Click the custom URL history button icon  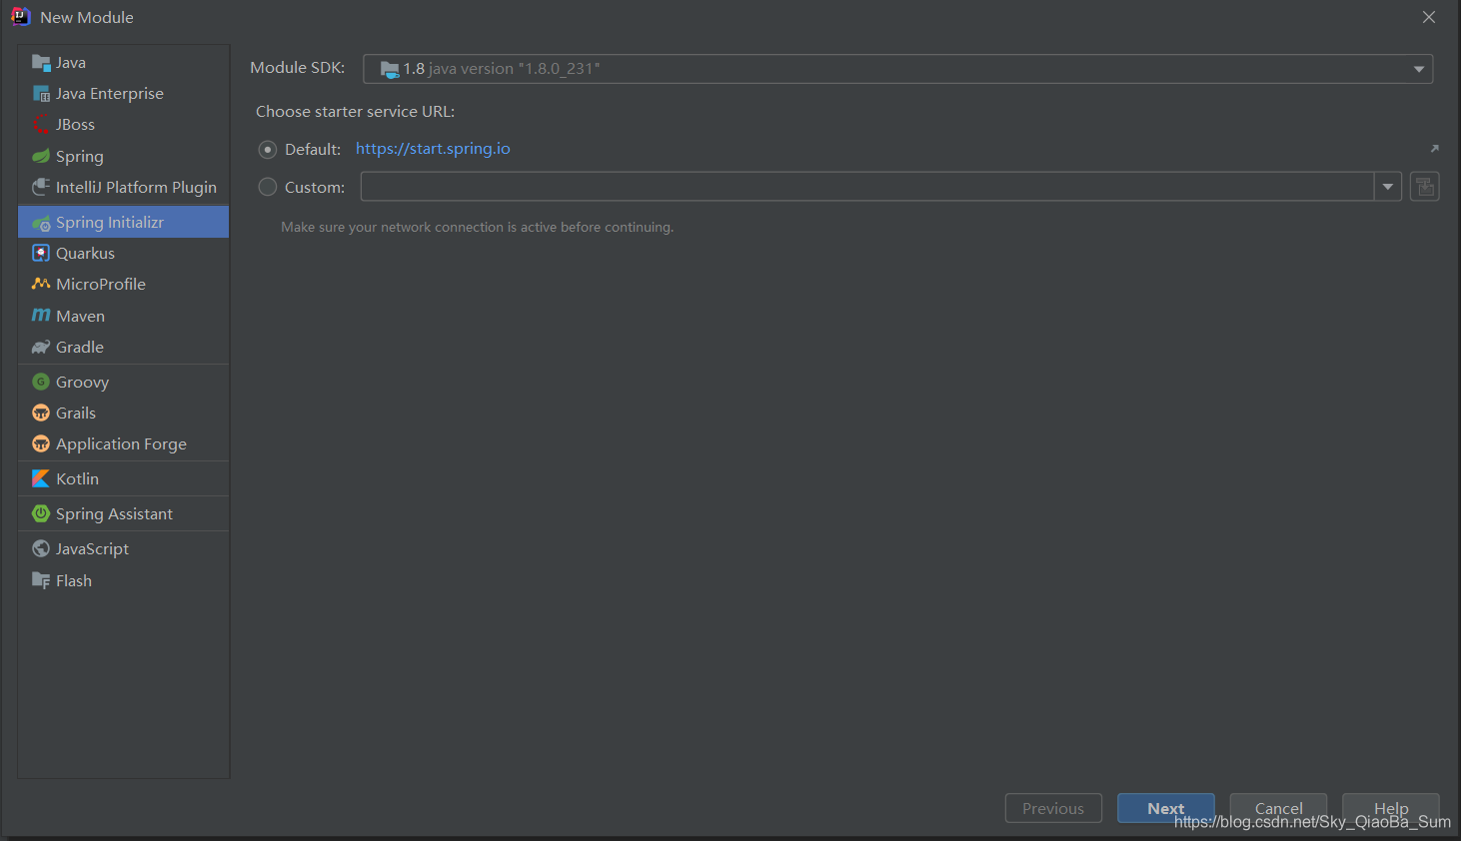(x=1425, y=187)
